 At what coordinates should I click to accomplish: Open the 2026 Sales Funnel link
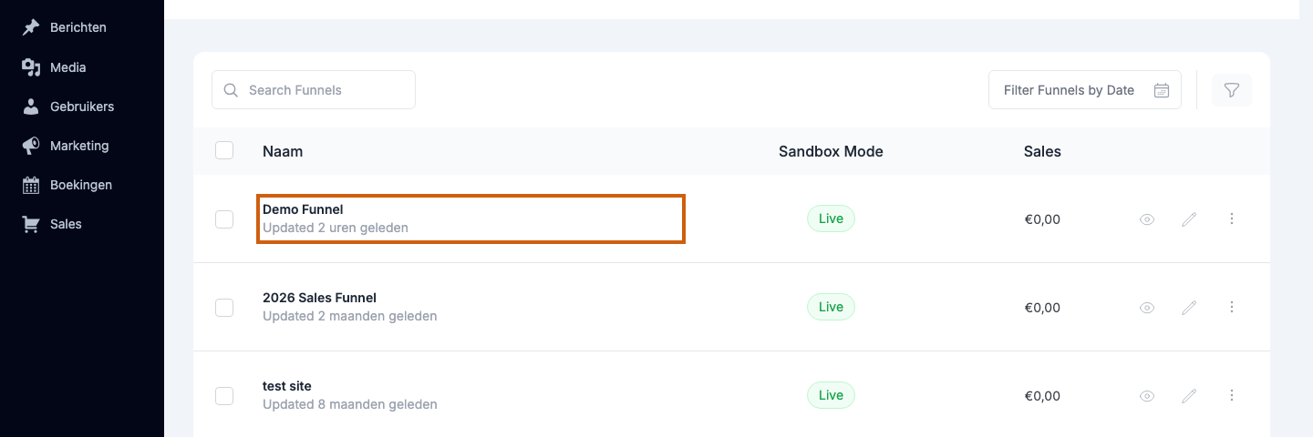319,298
